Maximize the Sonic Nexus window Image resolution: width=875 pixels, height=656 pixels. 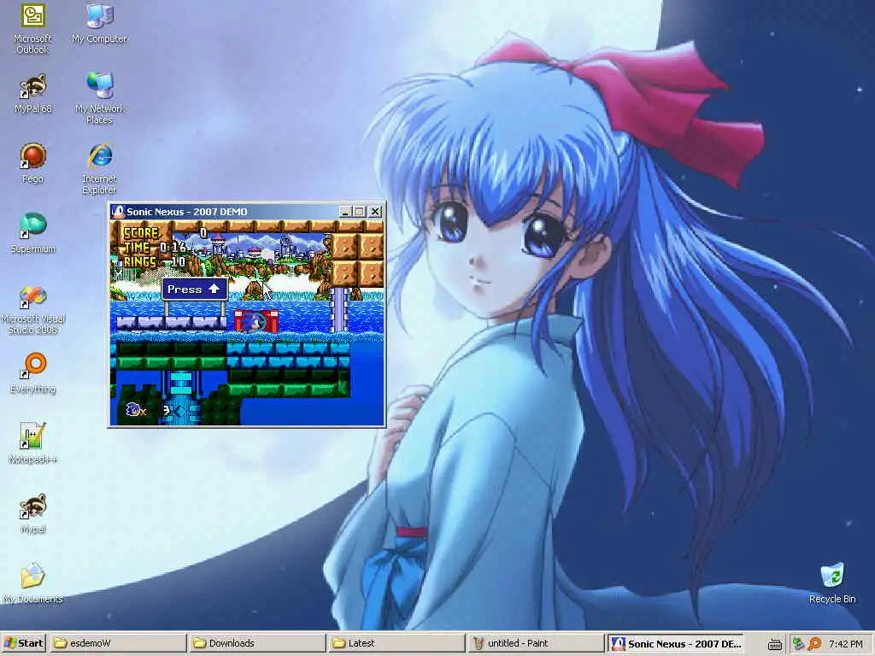pos(360,212)
